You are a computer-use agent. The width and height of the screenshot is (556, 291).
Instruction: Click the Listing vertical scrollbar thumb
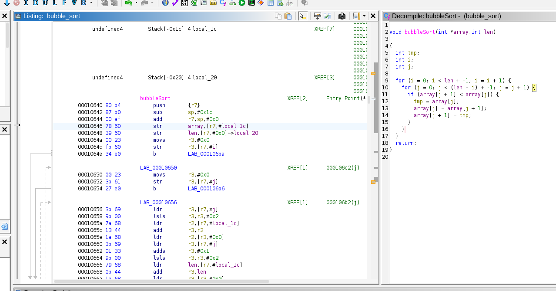376,98
